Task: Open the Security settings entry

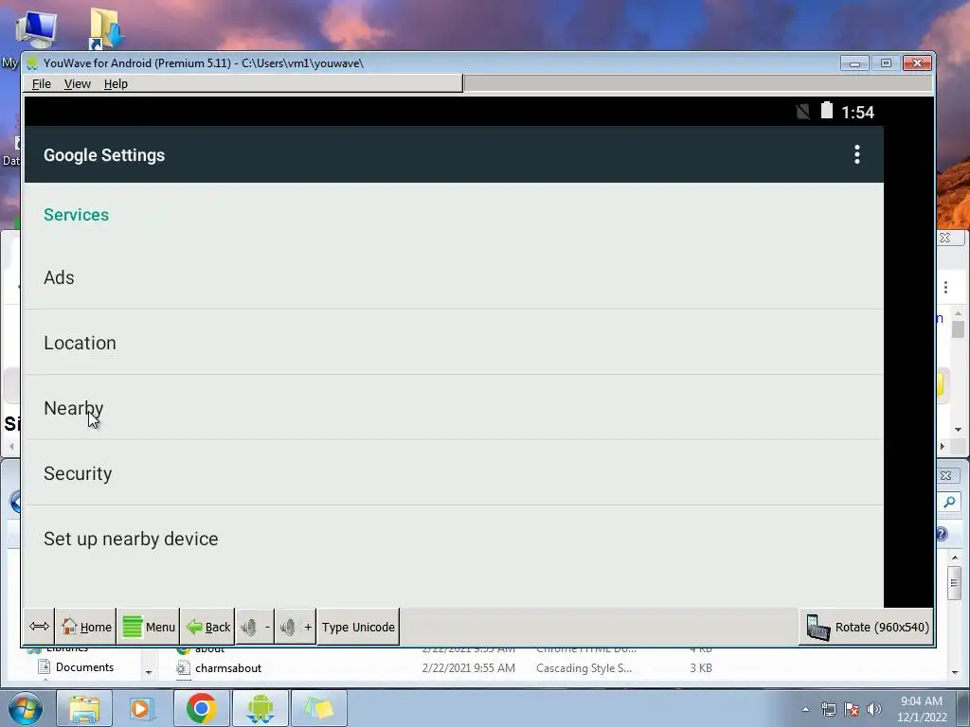Action: tap(454, 473)
